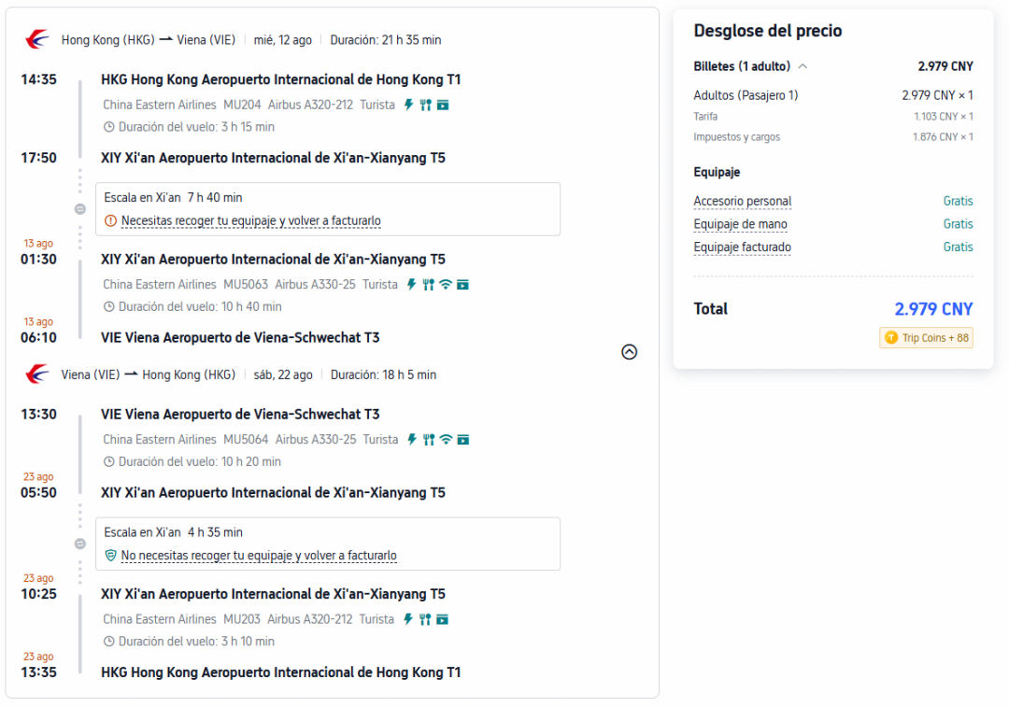Open 'Necesitas recoger tu equipaje y volver a facturarlo' link
Screen dimensions: 1009x707
251,220
